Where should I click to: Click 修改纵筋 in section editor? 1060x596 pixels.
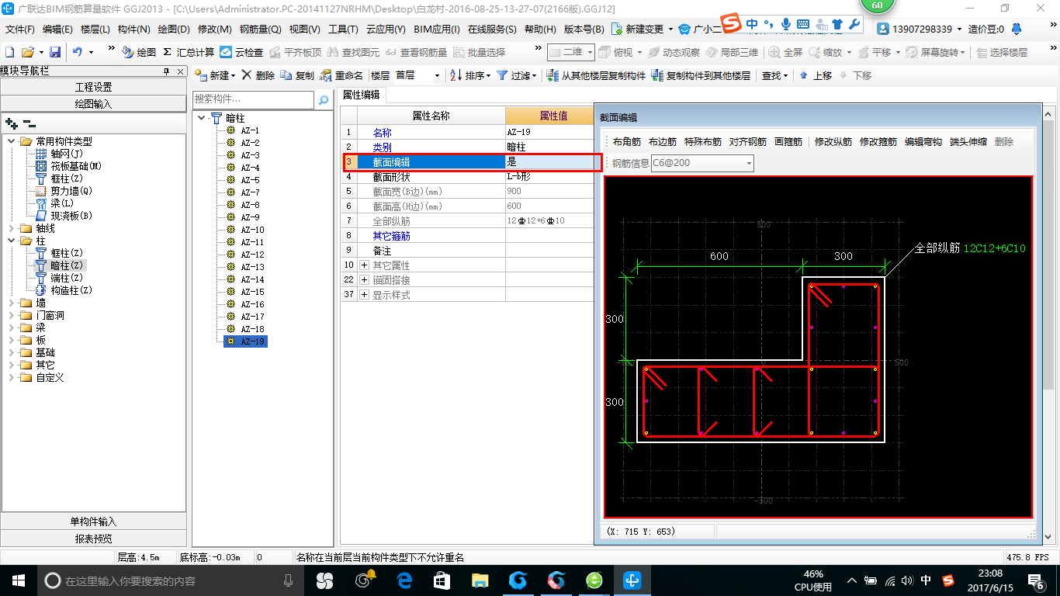[833, 142]
